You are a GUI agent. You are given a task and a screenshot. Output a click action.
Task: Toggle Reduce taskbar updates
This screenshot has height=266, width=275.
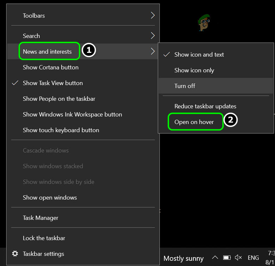tap(205, 106)
